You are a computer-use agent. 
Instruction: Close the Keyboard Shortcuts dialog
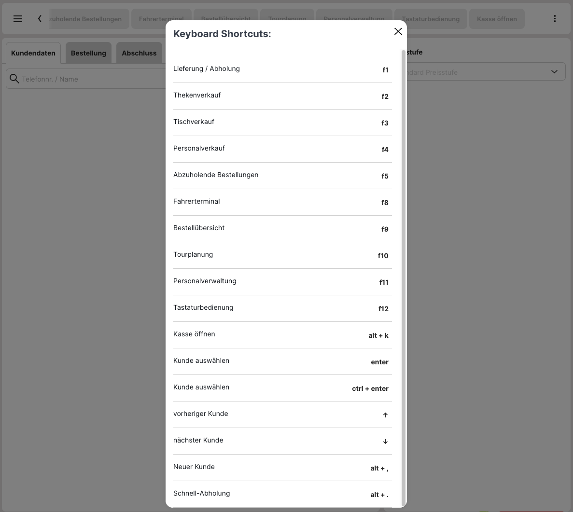click(398, 31)
